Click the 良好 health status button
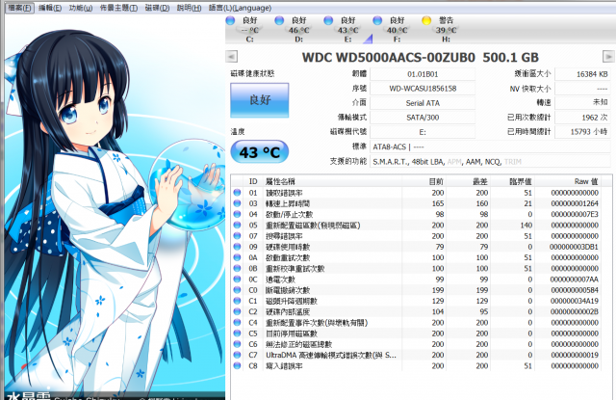616x400 pixels. point(260,100)
